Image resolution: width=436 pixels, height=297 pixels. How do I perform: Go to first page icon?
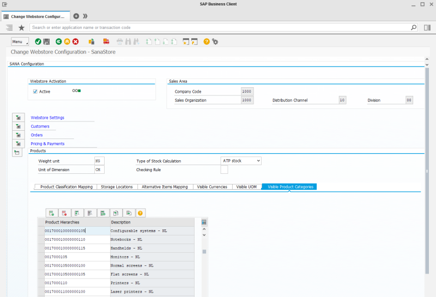tap(149, 42)
